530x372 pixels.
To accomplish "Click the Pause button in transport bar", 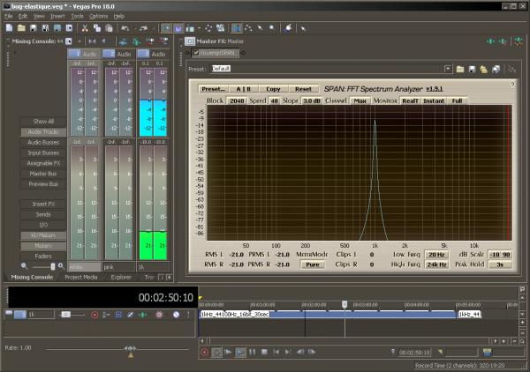I will point(252,352).
